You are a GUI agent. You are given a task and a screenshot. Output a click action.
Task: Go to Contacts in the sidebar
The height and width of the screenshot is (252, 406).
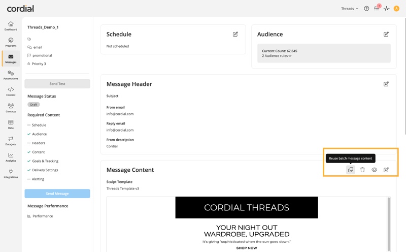pyautogui.click(x=11, y=108)
